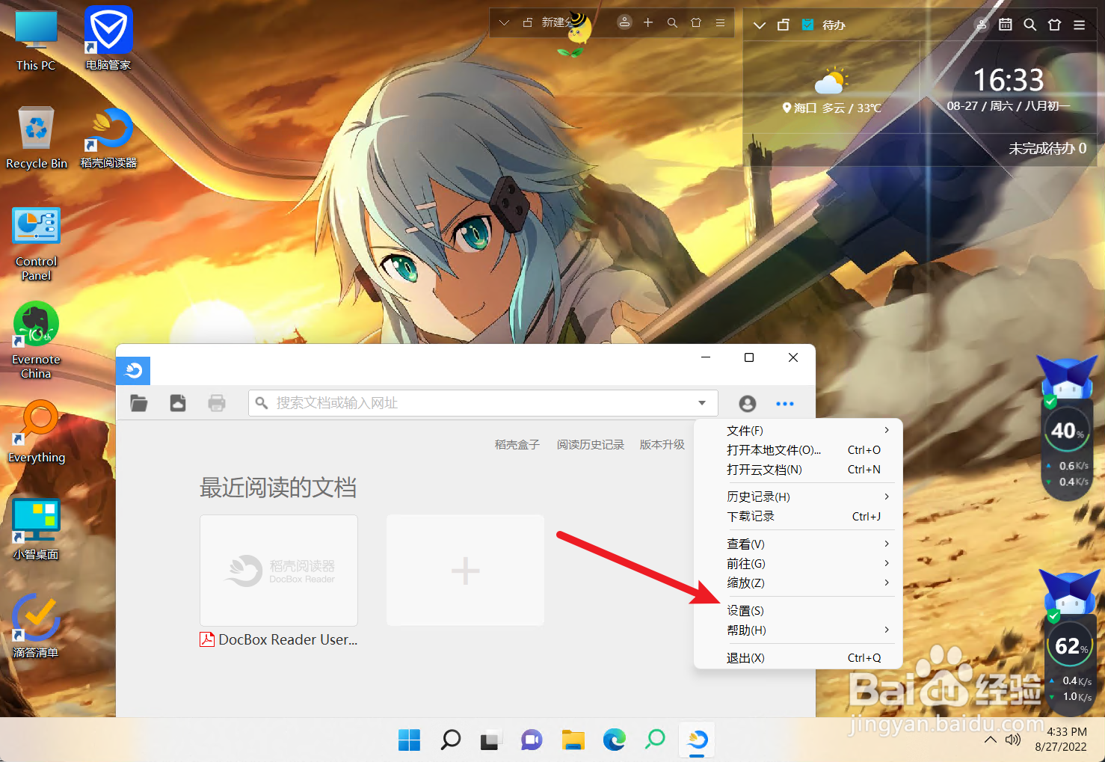
Task: Click search icon in 待办 widget
Action: 1029,25
